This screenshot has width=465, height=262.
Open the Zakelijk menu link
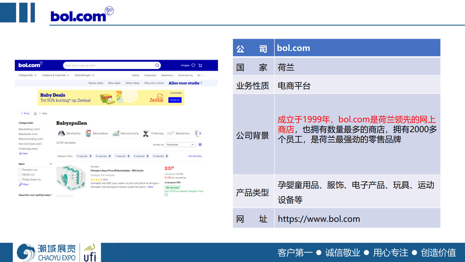click(x=135, y=75)
